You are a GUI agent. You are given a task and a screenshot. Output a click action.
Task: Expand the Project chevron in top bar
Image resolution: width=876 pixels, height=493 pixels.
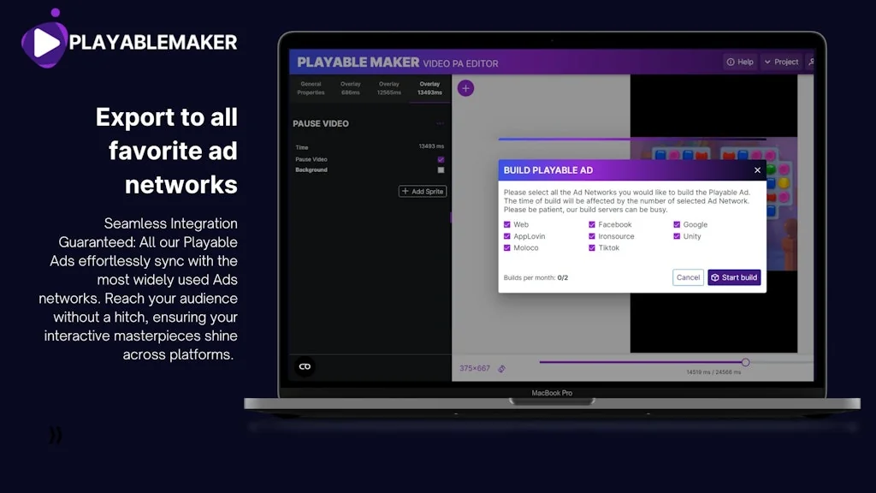(767, 62)
